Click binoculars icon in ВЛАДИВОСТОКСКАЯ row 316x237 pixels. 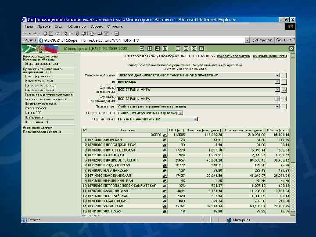(x=165, y=161)
